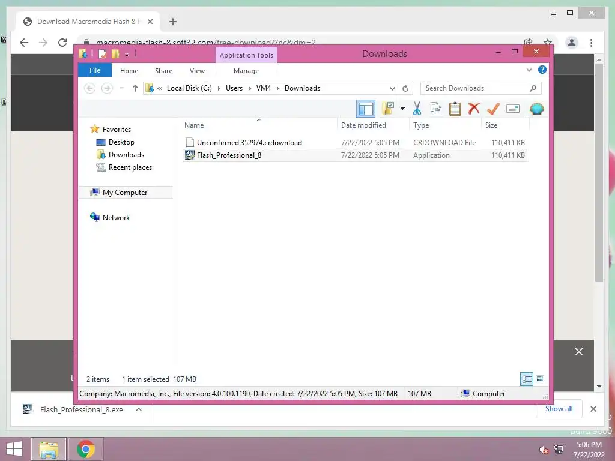
Task: Open Recent places in navigation pane
Action: point(130,167)
